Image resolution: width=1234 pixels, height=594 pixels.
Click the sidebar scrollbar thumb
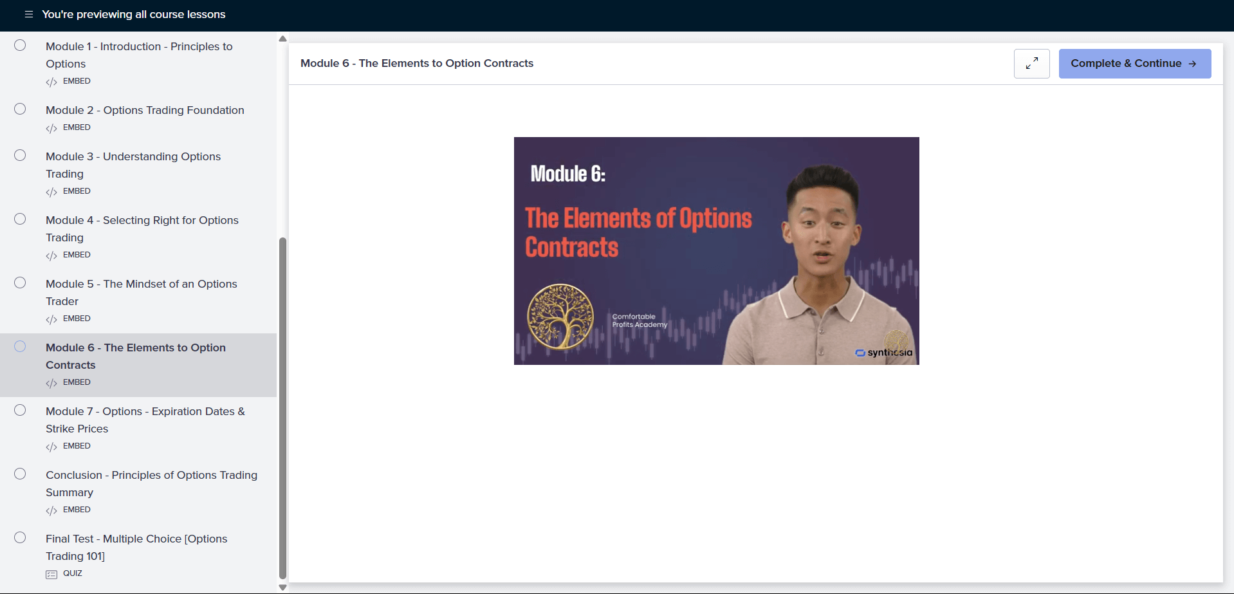click(282, 409)
